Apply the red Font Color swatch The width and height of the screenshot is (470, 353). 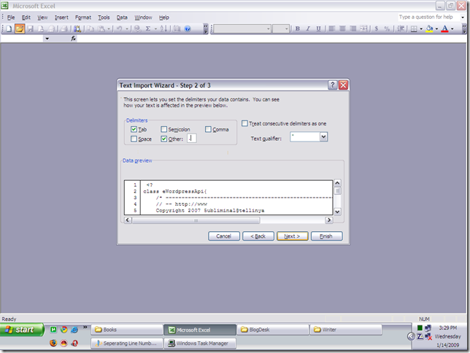(445, 28)
